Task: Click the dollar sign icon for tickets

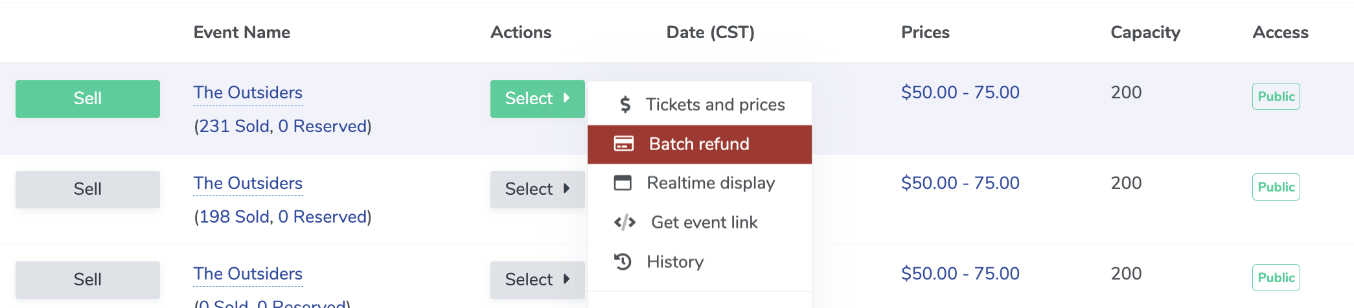Action: pos(625,105)
